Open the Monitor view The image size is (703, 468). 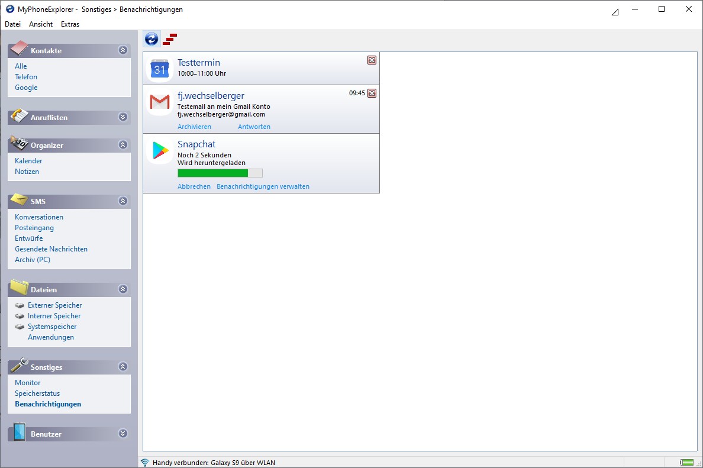[27, 383]
